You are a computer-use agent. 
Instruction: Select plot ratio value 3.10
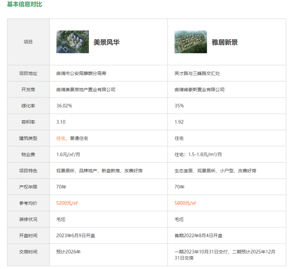pyautogui.click(x=61, y=122)
